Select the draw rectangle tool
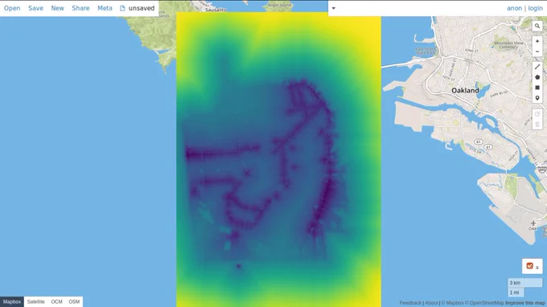Viewport: 547px width, 307px height. [x=537, y=88]
